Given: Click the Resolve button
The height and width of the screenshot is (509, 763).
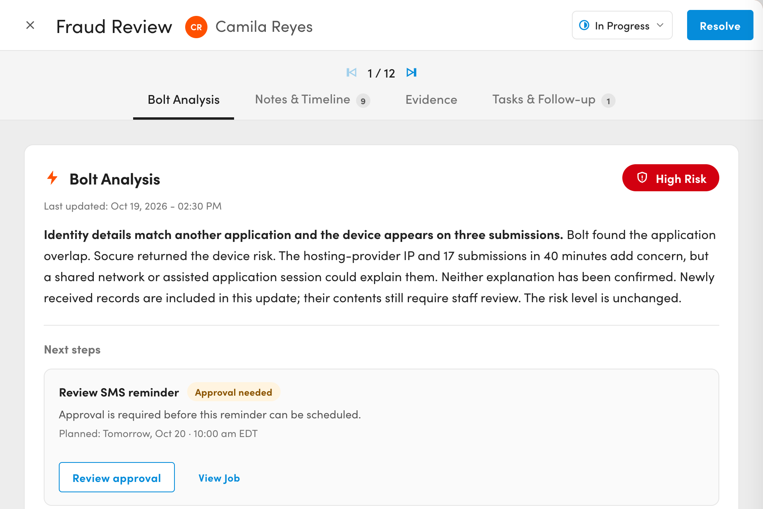Looking at the screenshot, I should 720,25.
